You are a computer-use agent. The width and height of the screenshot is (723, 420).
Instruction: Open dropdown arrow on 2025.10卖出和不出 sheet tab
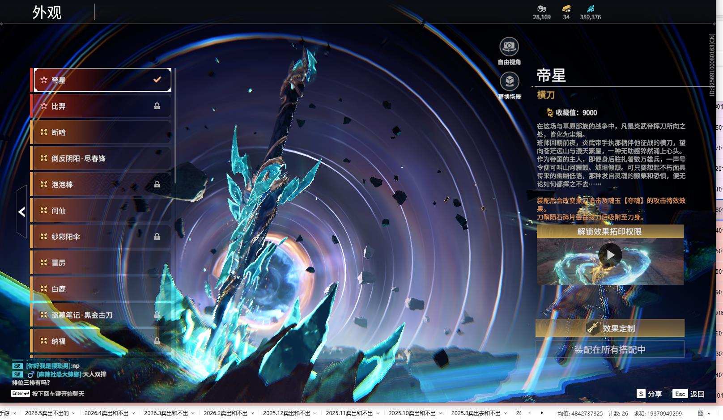(440, 413)
